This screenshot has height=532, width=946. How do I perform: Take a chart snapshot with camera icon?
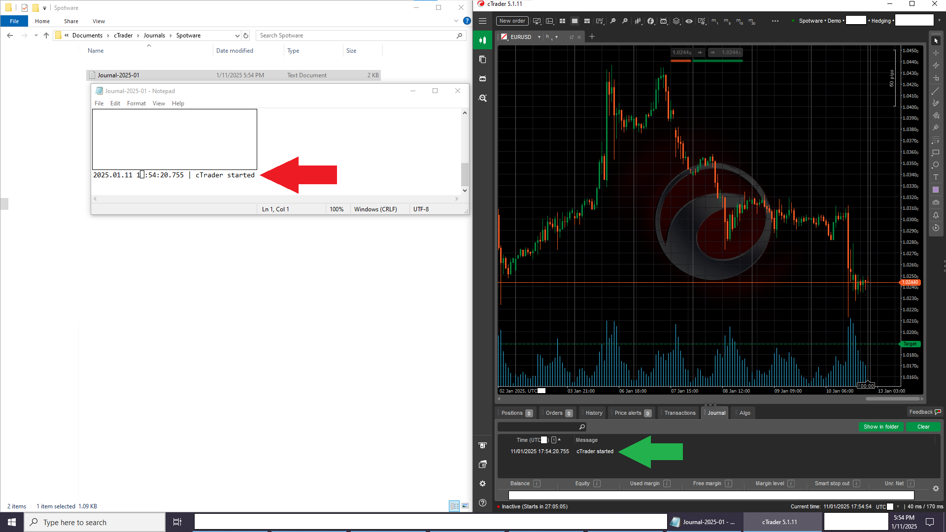pos(936,202)
